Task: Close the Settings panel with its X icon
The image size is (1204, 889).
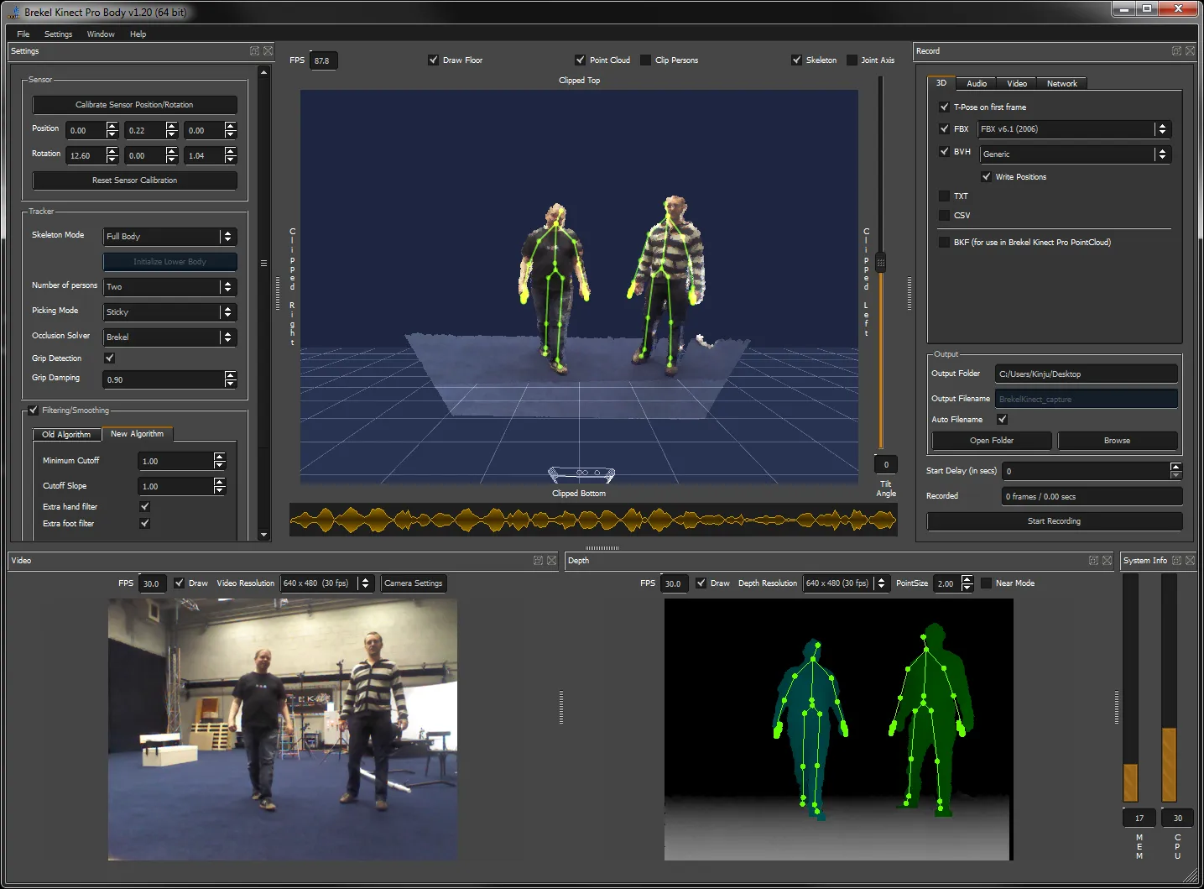Action: (268, 51)
